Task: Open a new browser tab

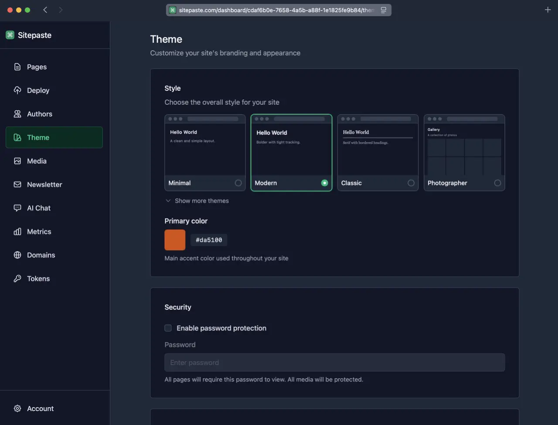Action: 548,9
